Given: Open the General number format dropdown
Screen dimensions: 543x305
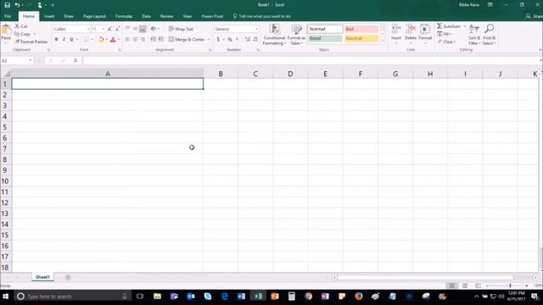Looking at the screenshot, I should coord(256,29).
